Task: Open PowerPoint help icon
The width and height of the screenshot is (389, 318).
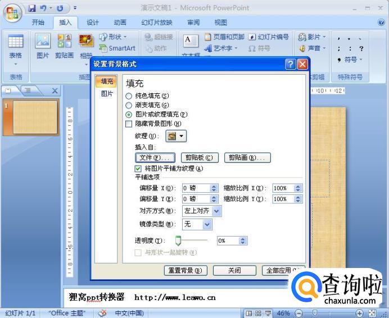Action: [x=381, y=22]
